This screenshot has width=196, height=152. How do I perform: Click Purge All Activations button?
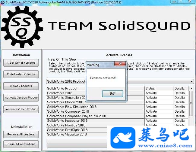click(x=21, y=144)
